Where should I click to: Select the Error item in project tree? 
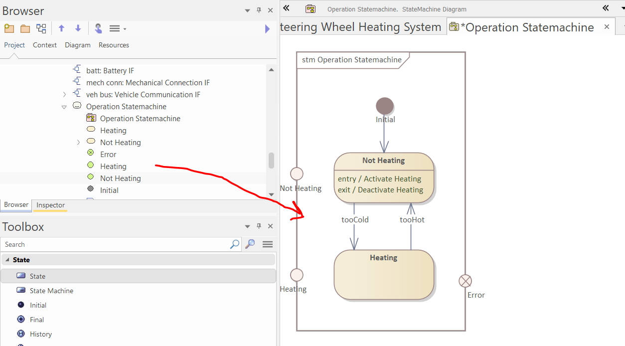tap(108, 155)
